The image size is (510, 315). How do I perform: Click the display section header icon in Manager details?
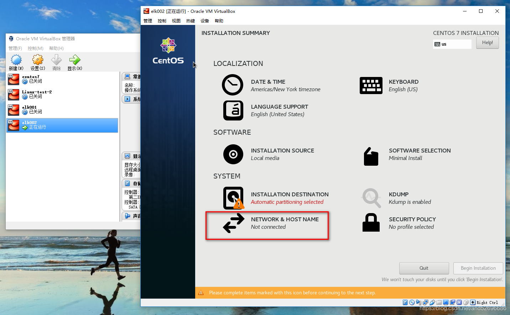[x=127, y=156]
